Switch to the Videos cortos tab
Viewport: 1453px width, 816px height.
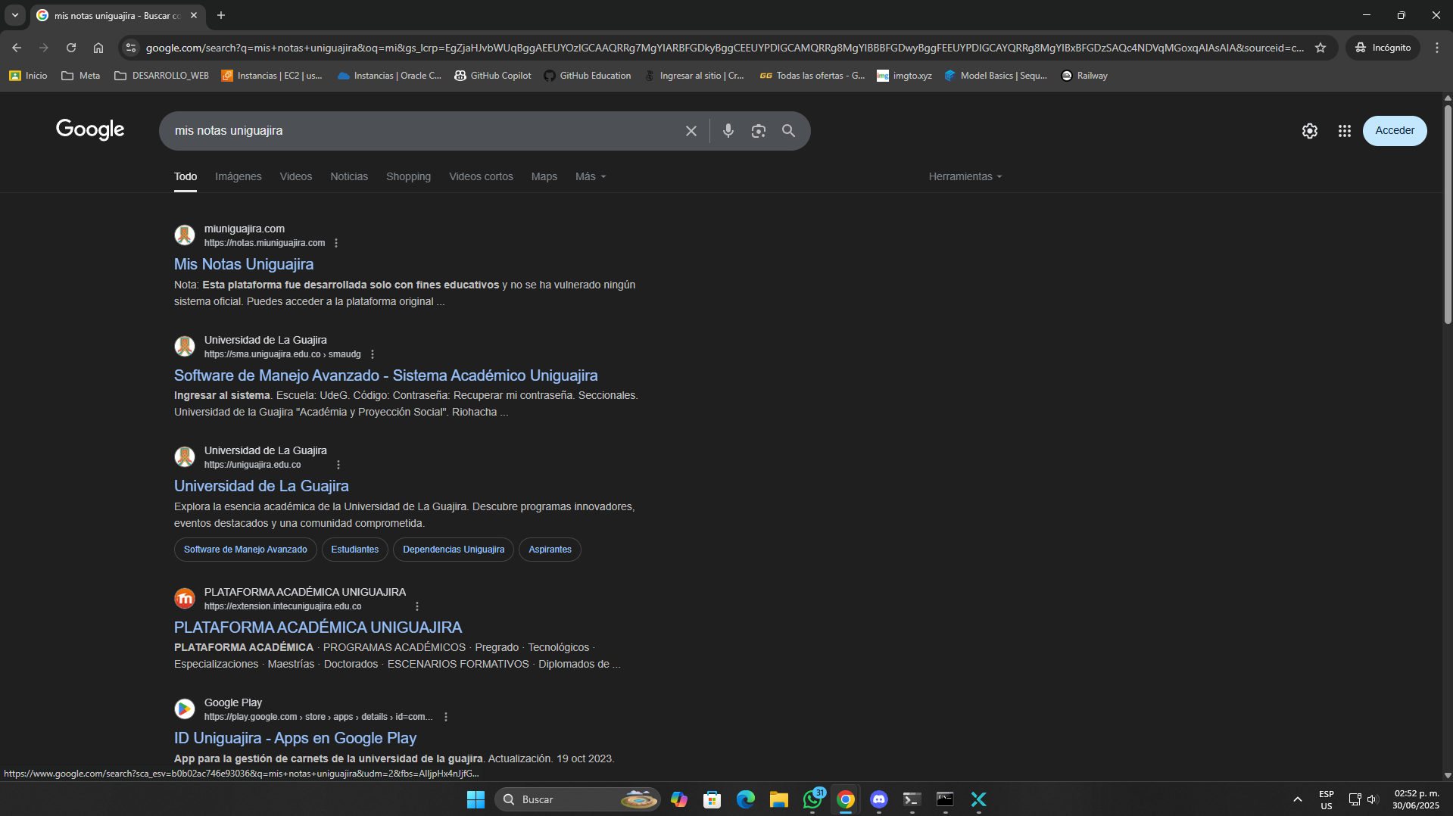[x=481, y=176]
